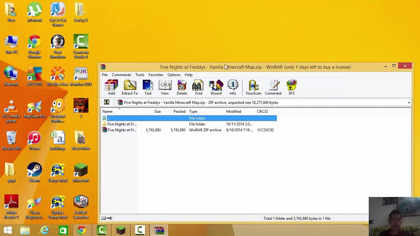Image resolution: width=420 pixels, height=236 pixels.
Task: Open the RegClean Pro desktop icon
Action: point(34,108)
